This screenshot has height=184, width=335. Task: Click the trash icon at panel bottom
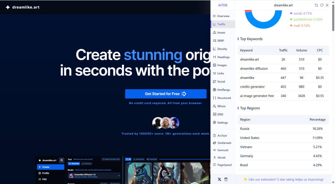pyautogui.click(x=226, y=179)
